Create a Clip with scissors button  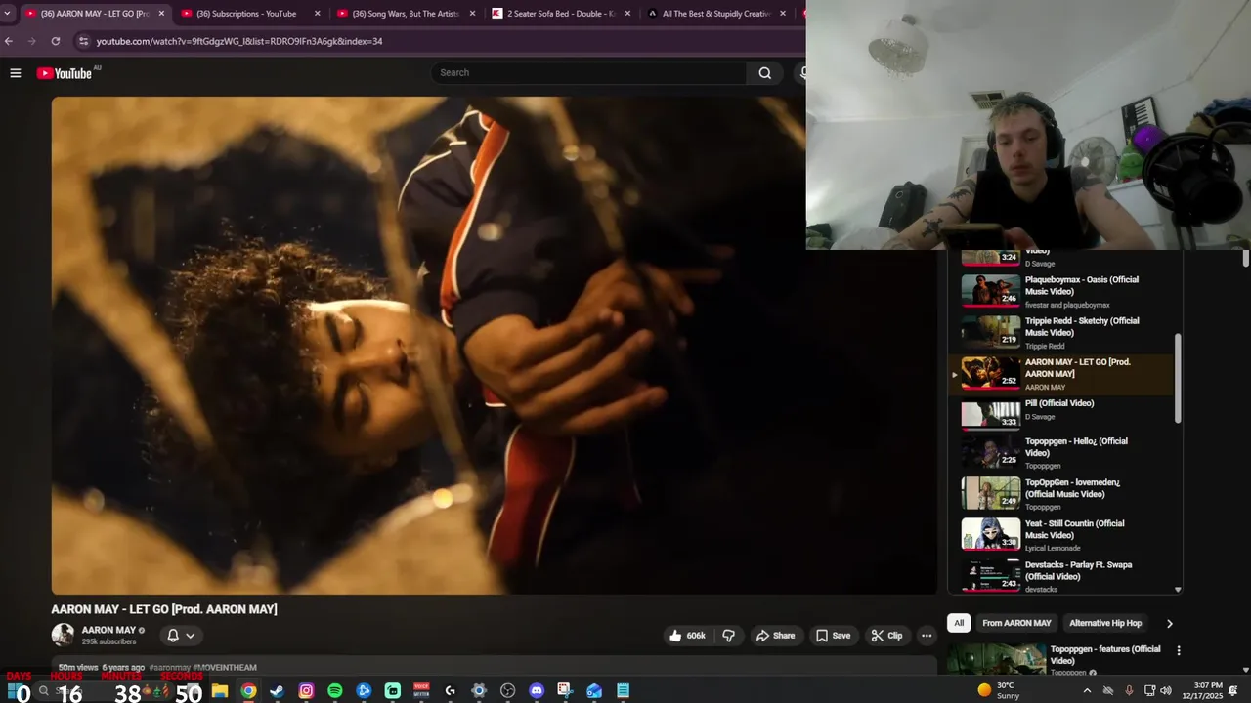pyautogui.click(x=886, y=636)
